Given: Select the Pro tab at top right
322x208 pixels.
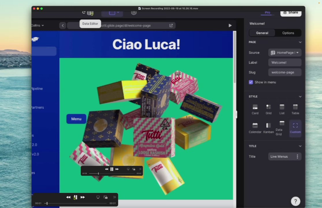Looking at the screenshot, I should click(x=267, y=12).
